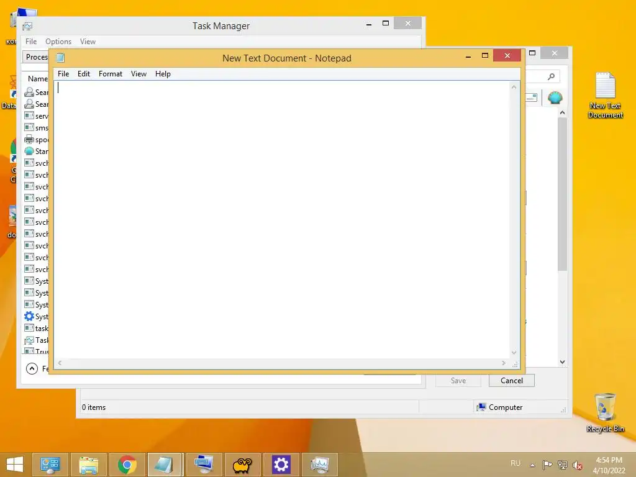Image resolution: width=636 pixels, height=477 pixels.
Task: Select the spooler printer process row
Action: (x=36, y=140)
